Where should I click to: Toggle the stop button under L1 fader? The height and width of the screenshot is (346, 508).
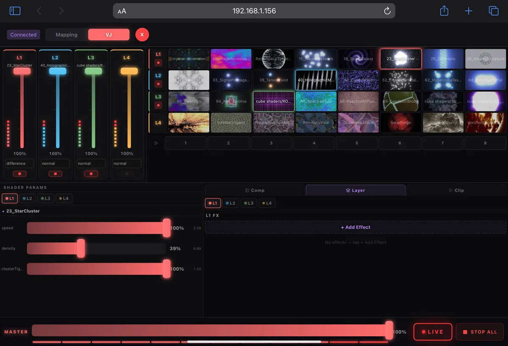(19, 174)
